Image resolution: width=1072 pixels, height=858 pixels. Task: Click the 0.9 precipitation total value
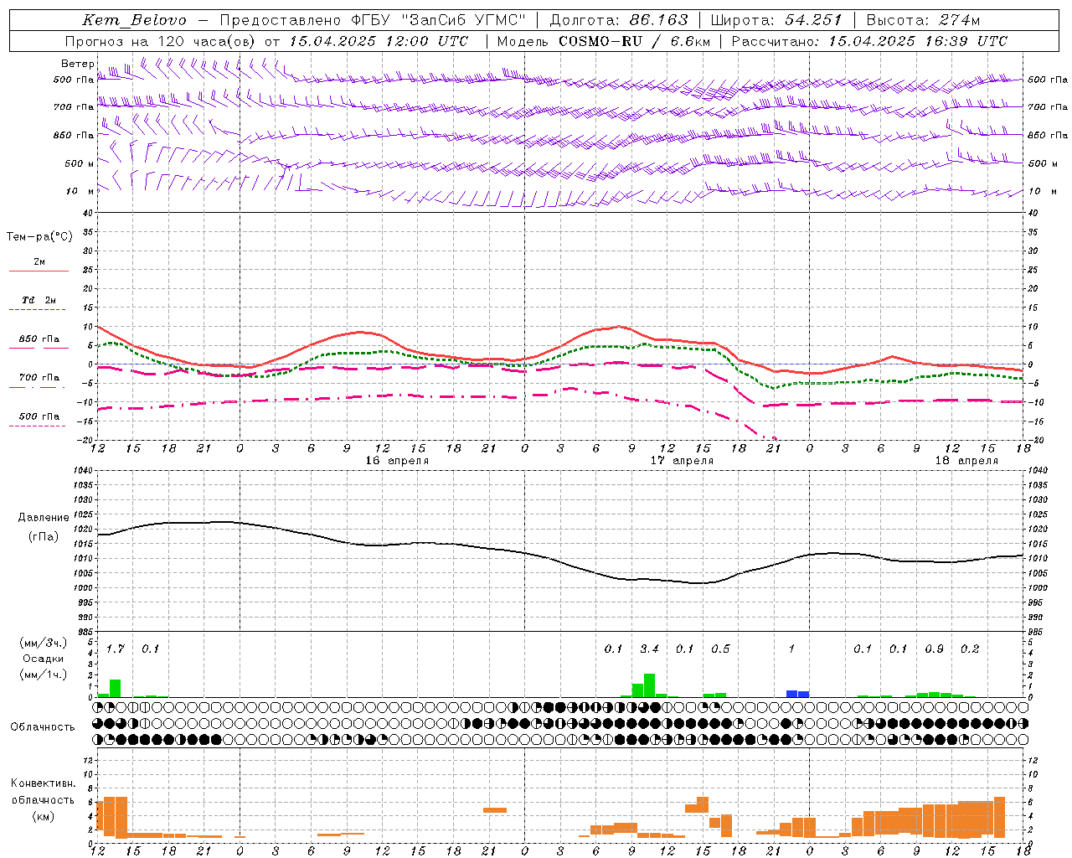point(934,649)
